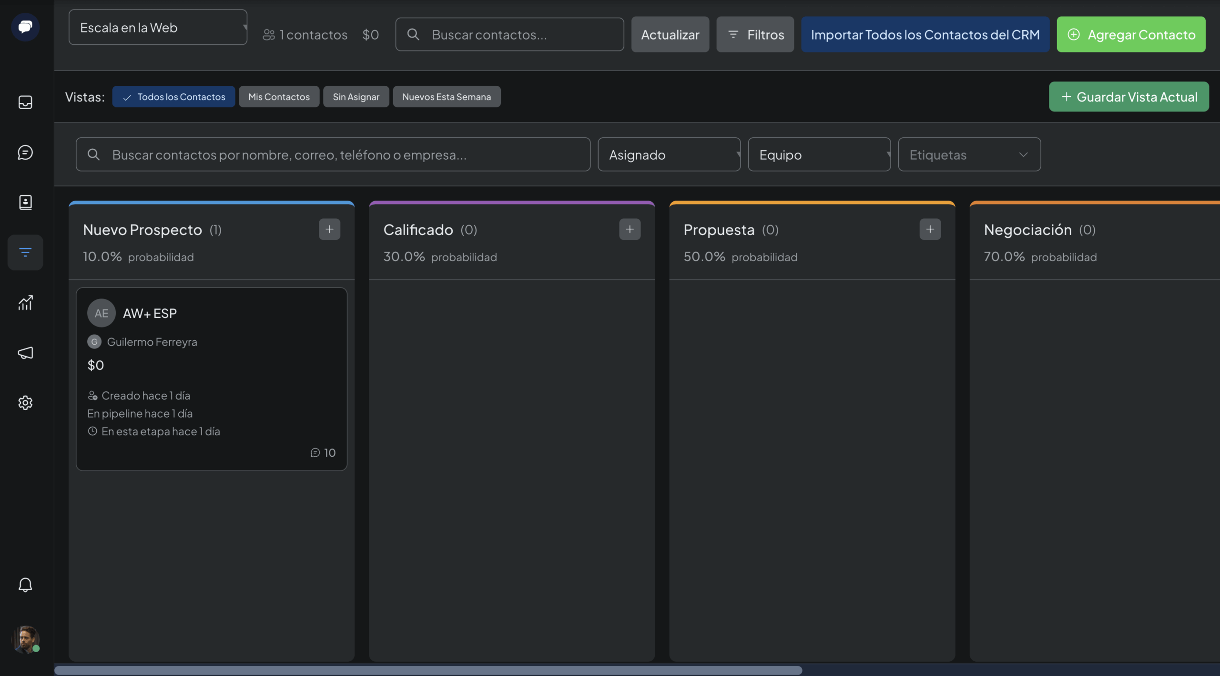Open the notifications bell icon
This screenshot has height=676, width=1220.
click(25, 584)
